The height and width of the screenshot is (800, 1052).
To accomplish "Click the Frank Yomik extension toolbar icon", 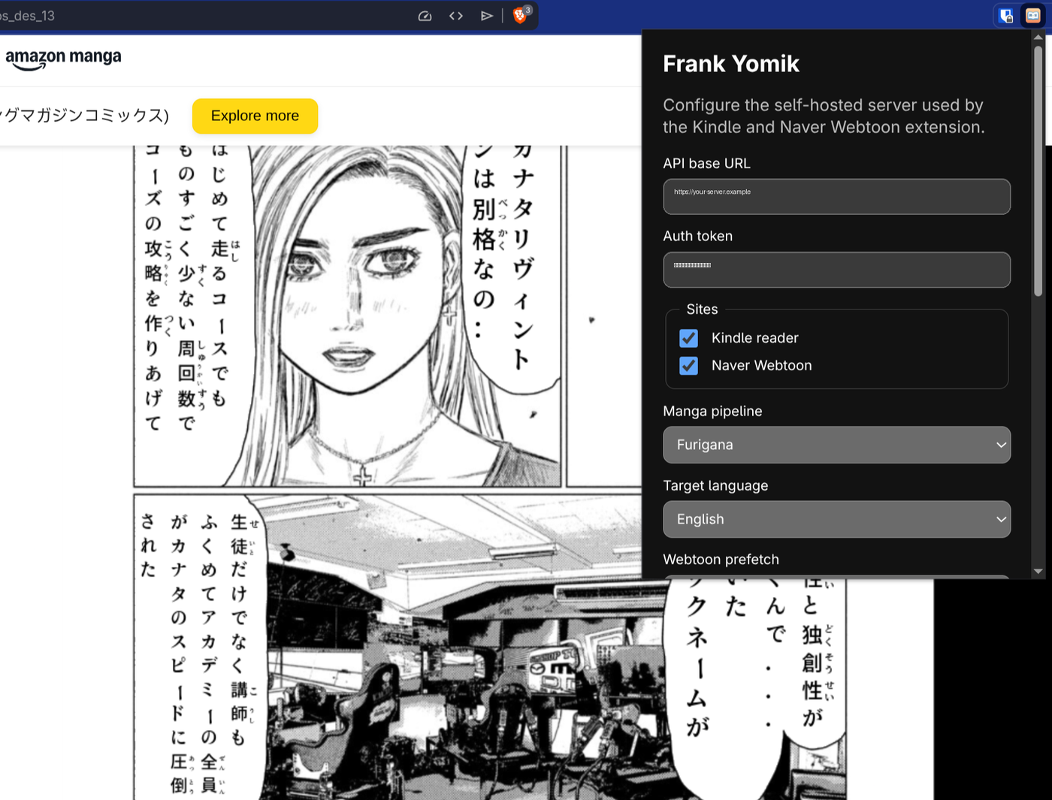I will coord(1033,16).
